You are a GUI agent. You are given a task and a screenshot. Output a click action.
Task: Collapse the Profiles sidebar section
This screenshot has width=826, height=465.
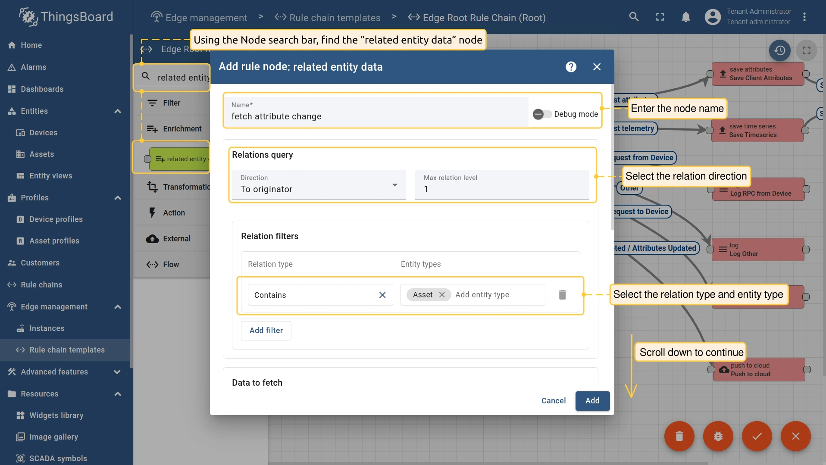[x=117, y=198]
